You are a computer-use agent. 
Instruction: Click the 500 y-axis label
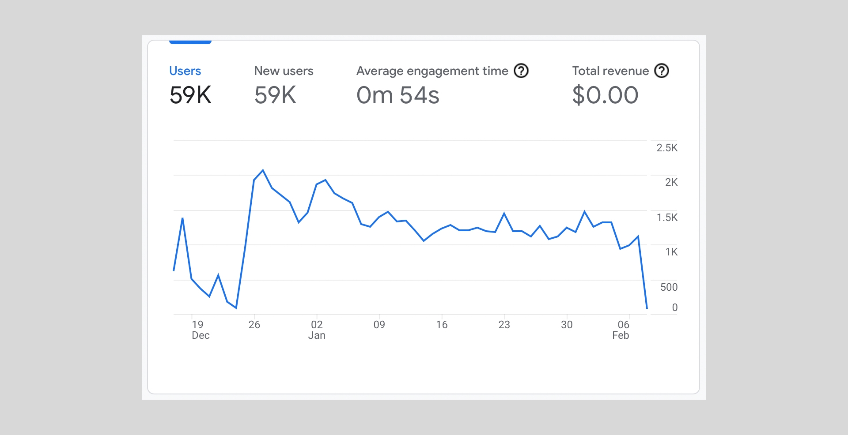pyautogui.click(x=668, y=287)
